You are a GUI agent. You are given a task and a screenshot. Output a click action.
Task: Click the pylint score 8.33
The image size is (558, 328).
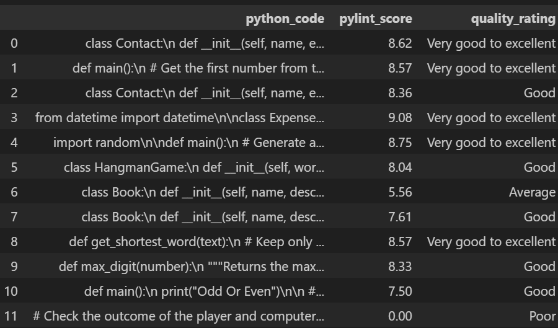(x=400, y=267)
